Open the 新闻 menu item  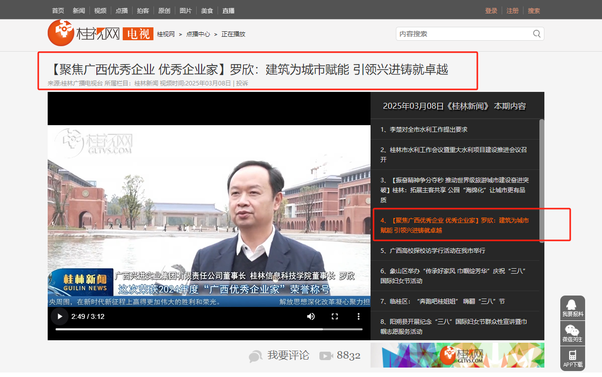pos(78,10)
